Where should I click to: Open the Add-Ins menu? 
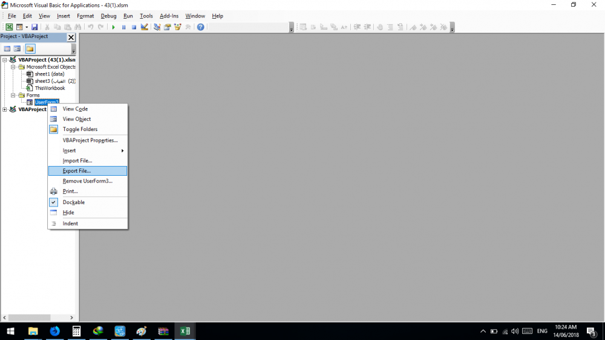pos(169,16)
